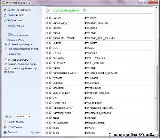Click the arrow icon in the Citizen row
The height and width of the screenshot is (138, 160).
point(50,28)
